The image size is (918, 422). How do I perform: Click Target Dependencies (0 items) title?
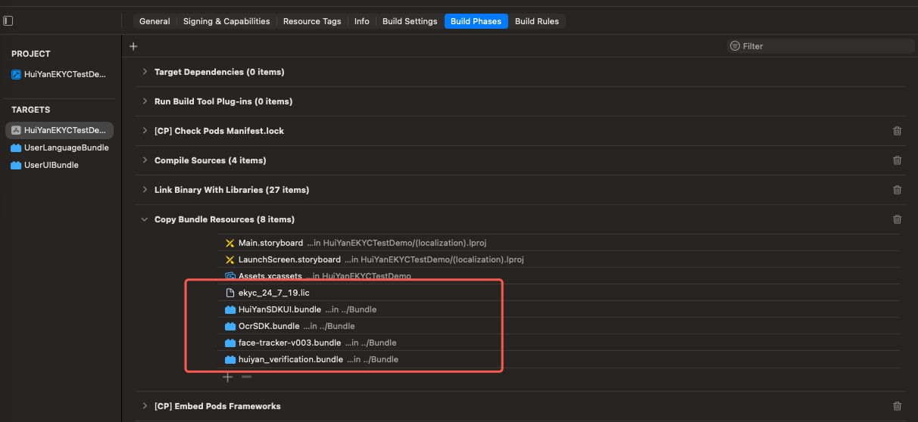(x=219, y=72)
